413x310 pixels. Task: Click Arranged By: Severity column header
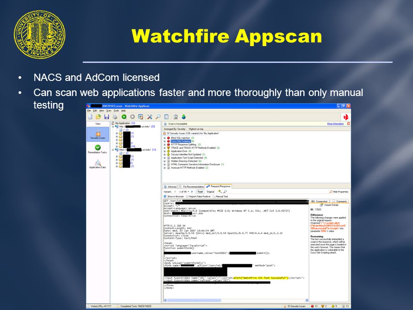click(x=175, y=129)
